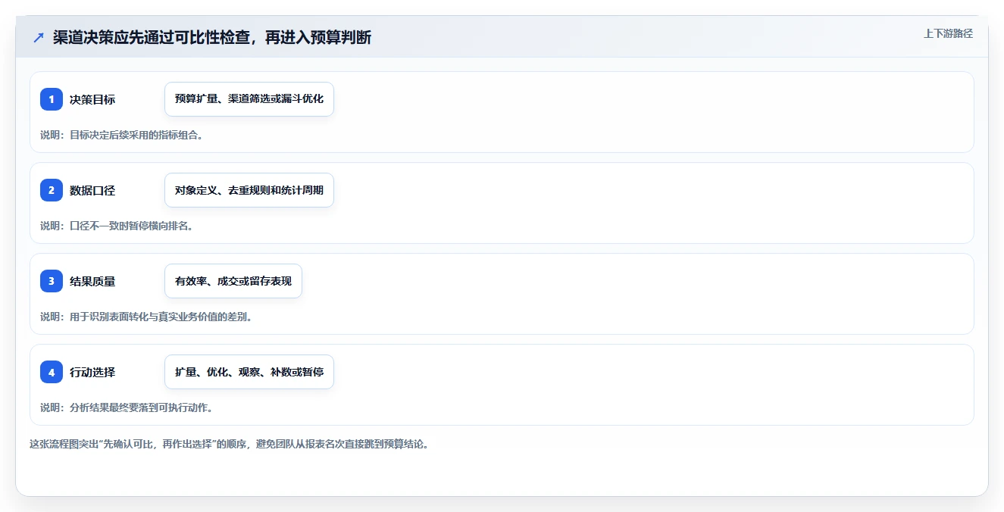1004x512 pixels.
Task: Click the 决策目标 step label
Action: [92, 99]
